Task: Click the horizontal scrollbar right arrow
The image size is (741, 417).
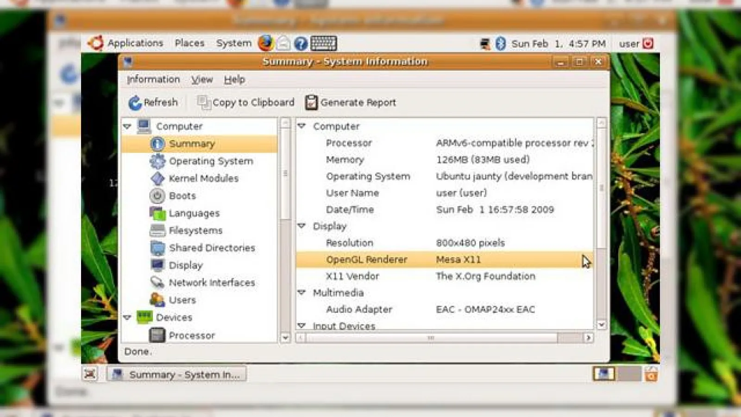Action: (588, 338)
